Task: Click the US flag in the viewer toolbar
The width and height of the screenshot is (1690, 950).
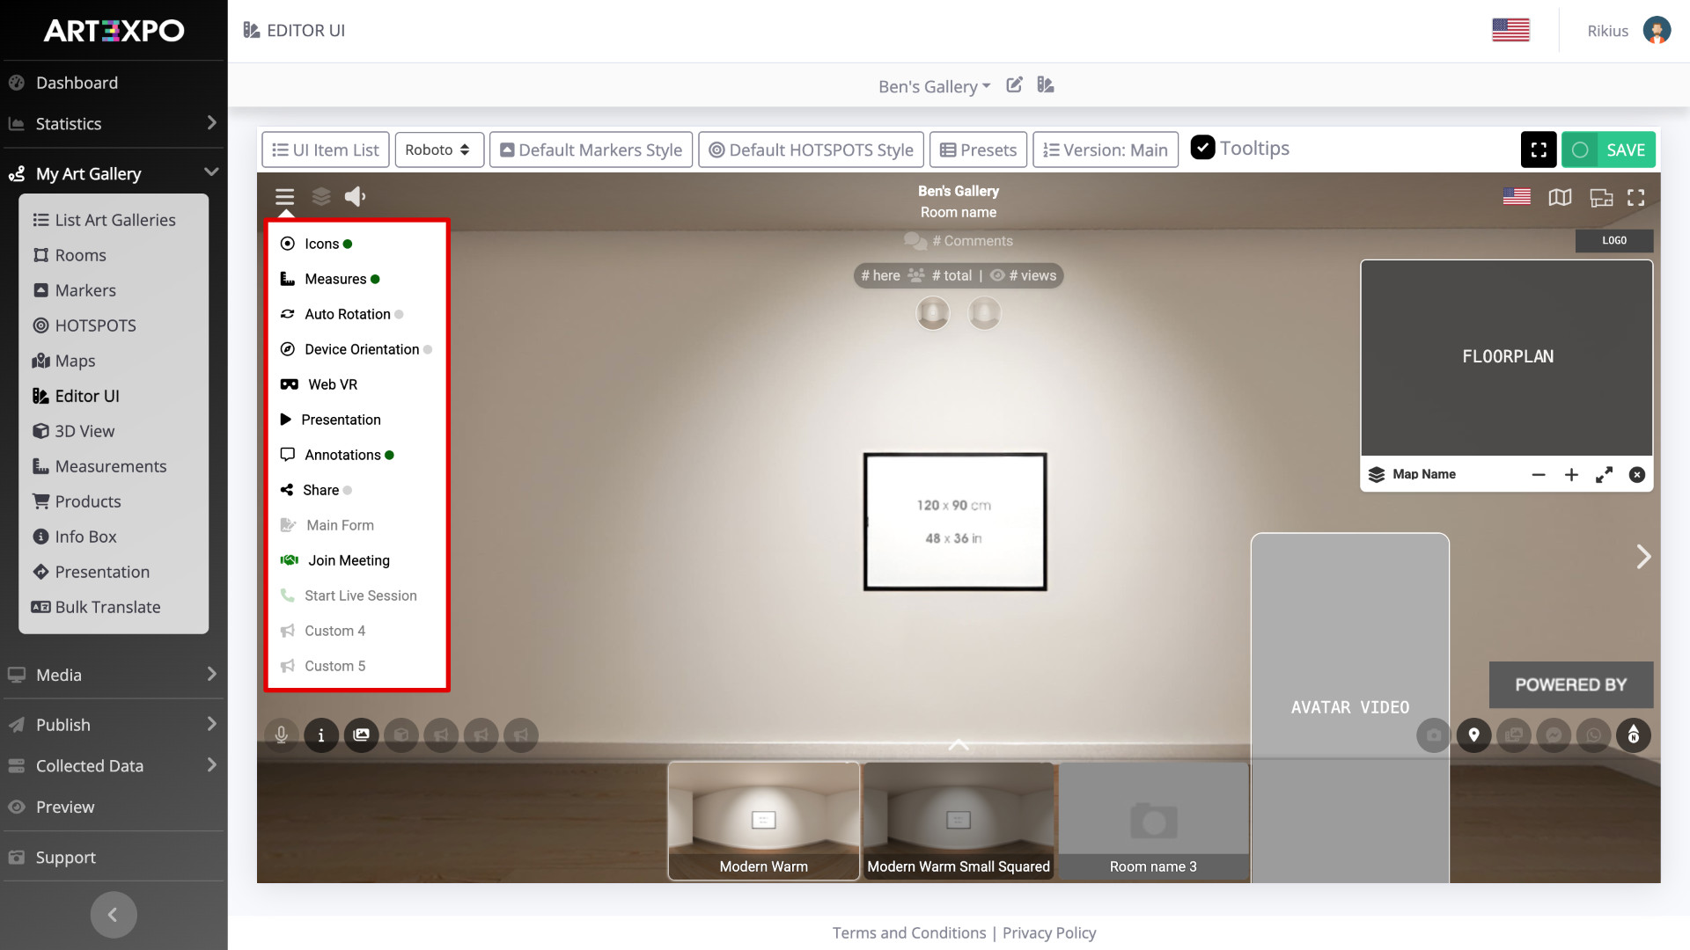Action: click(x=1517, y=197)
